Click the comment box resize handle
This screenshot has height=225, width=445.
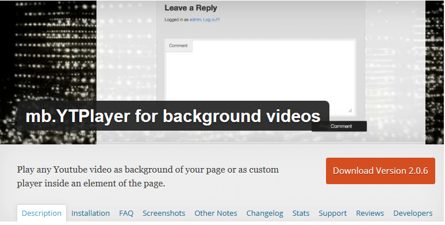(x=350, y=110)
